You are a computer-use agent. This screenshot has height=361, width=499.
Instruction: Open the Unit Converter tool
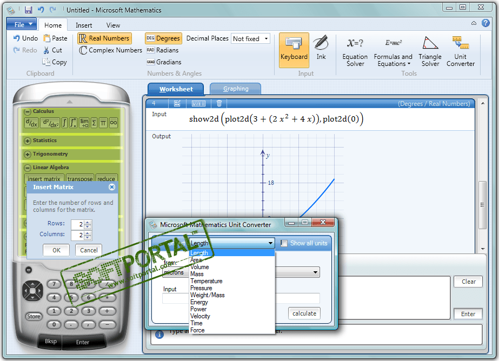(460, 51)
